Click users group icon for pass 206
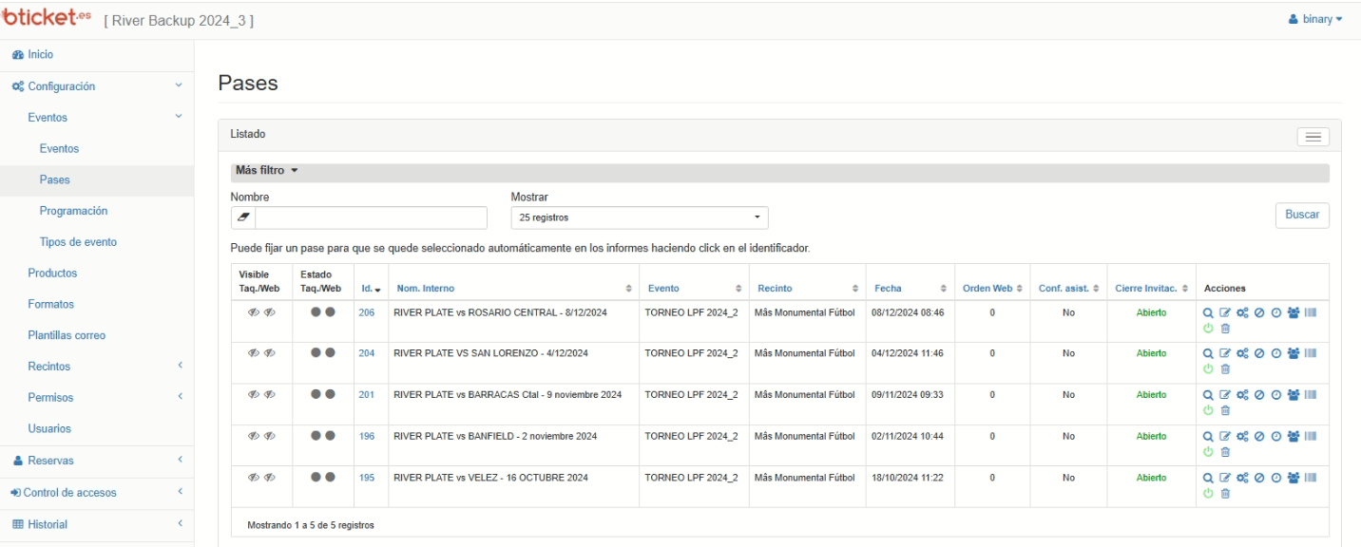The width and height of the screenshot is (1361, 547). pyautogui.click(x=1294, y=311)
